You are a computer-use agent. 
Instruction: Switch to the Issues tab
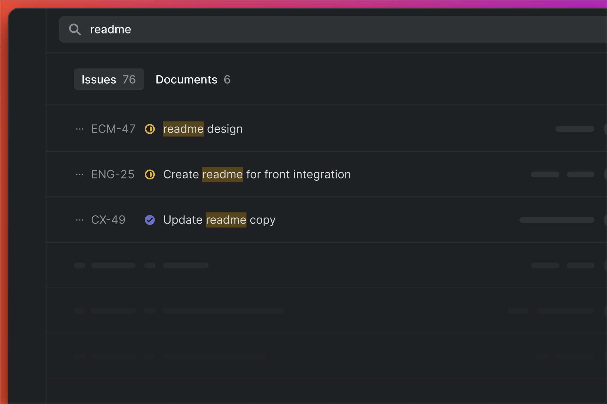point(109,79)
